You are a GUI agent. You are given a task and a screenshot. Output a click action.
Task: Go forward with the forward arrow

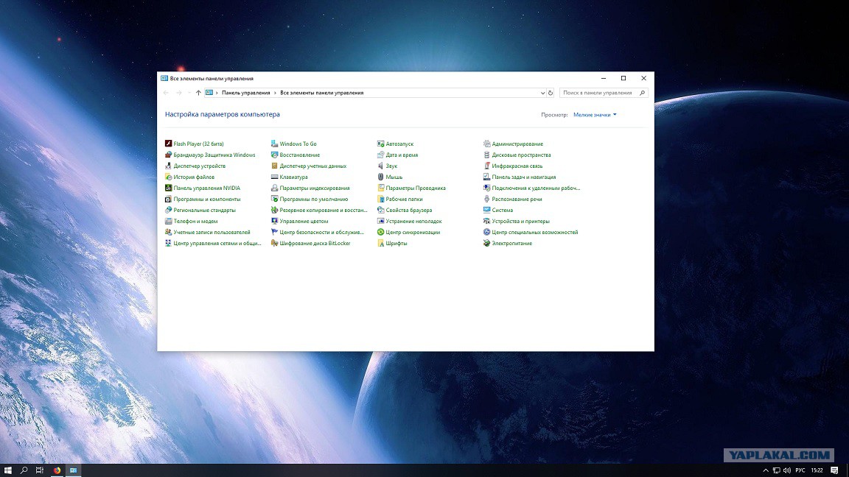[x=178, y=93]
